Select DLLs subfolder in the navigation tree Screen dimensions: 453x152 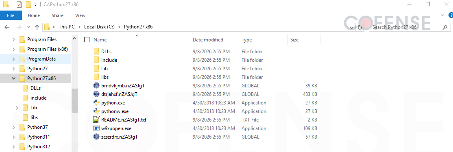35,88
